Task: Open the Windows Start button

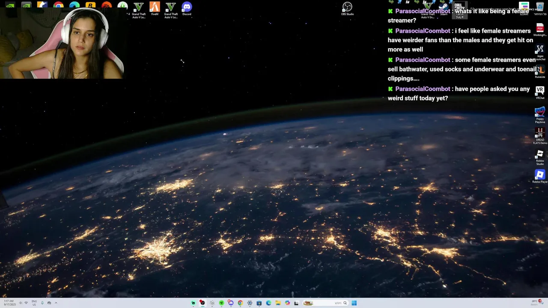Action: tap(354, 303)
